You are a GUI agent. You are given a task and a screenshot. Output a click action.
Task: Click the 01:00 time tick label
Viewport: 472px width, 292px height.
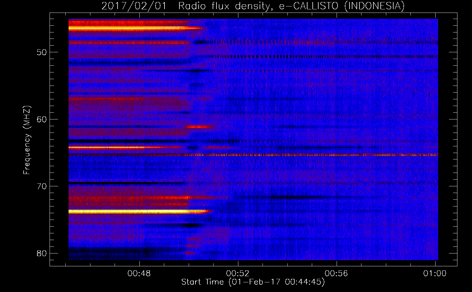(x=435, y=274)
